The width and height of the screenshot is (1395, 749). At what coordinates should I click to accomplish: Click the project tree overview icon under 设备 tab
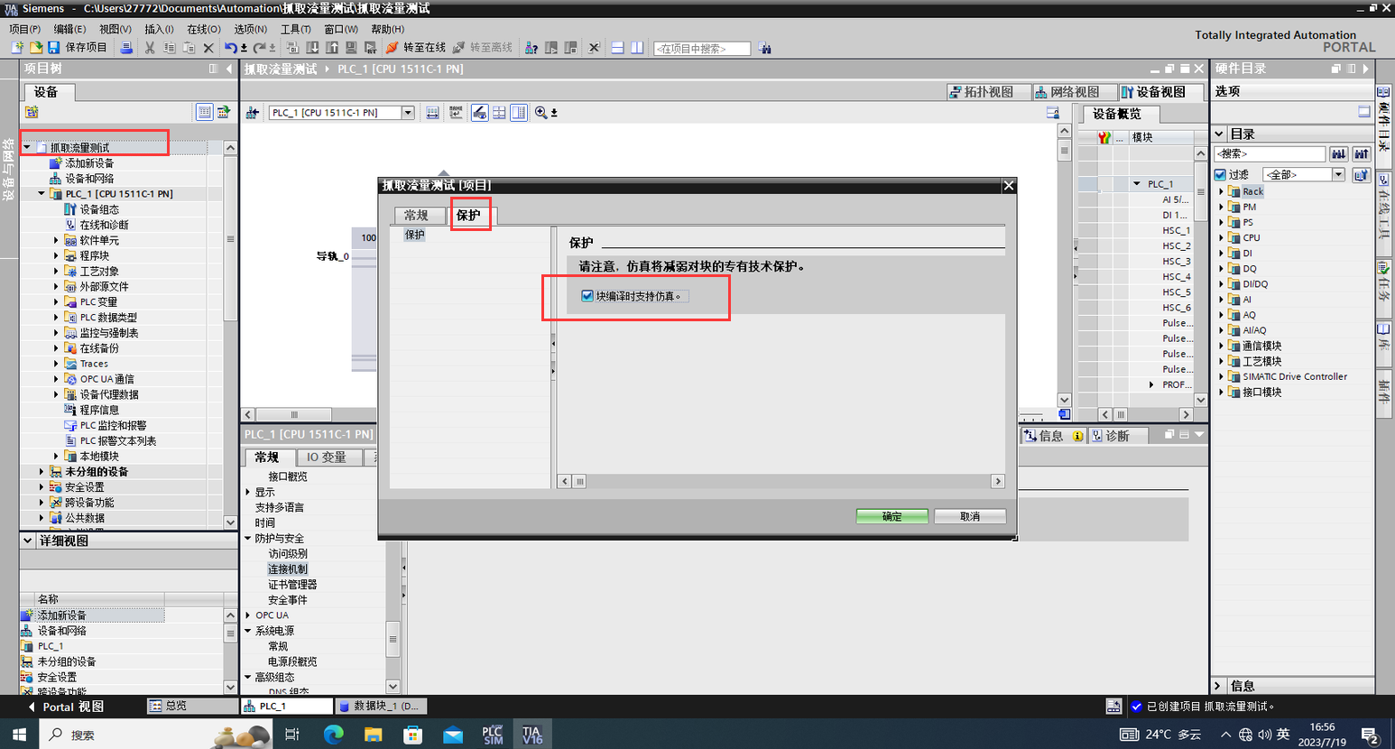tap(205, 111)
